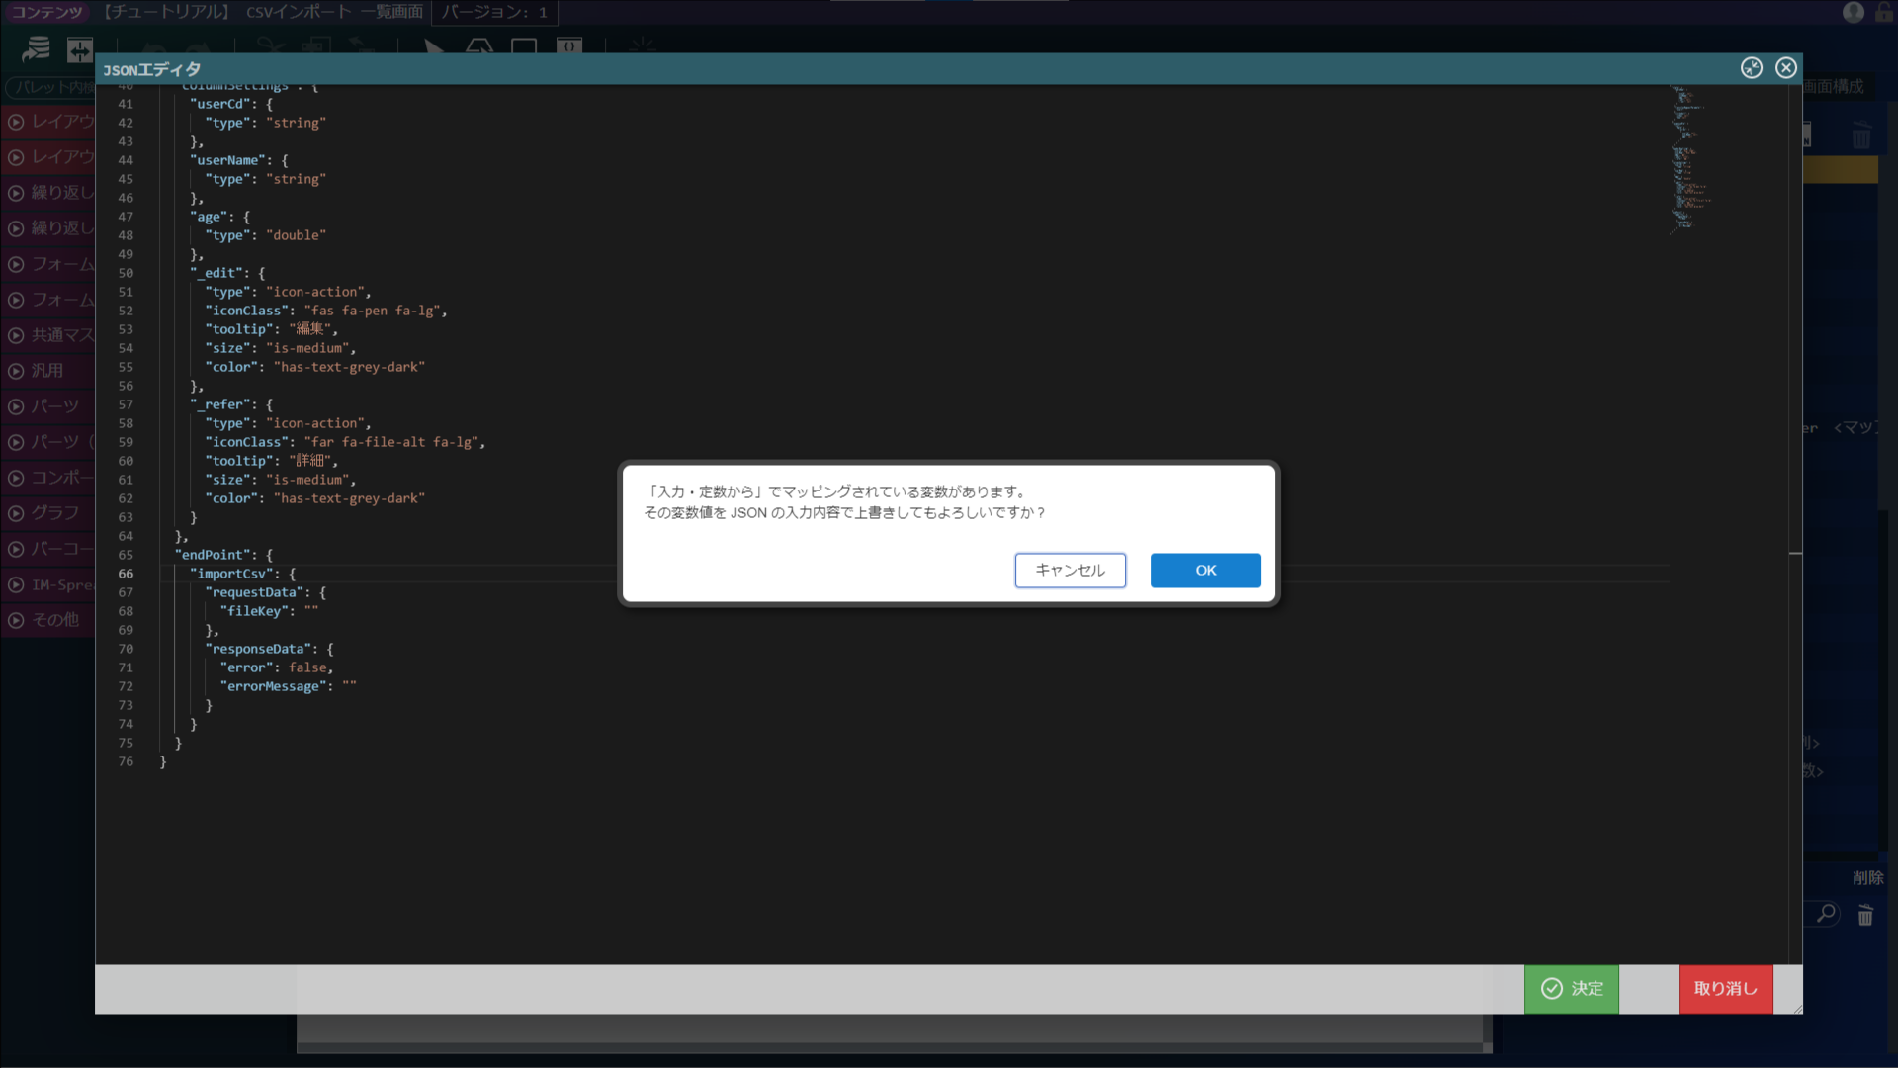
Task: Click the "userName": { line
Action: click(x=238, y=160)
